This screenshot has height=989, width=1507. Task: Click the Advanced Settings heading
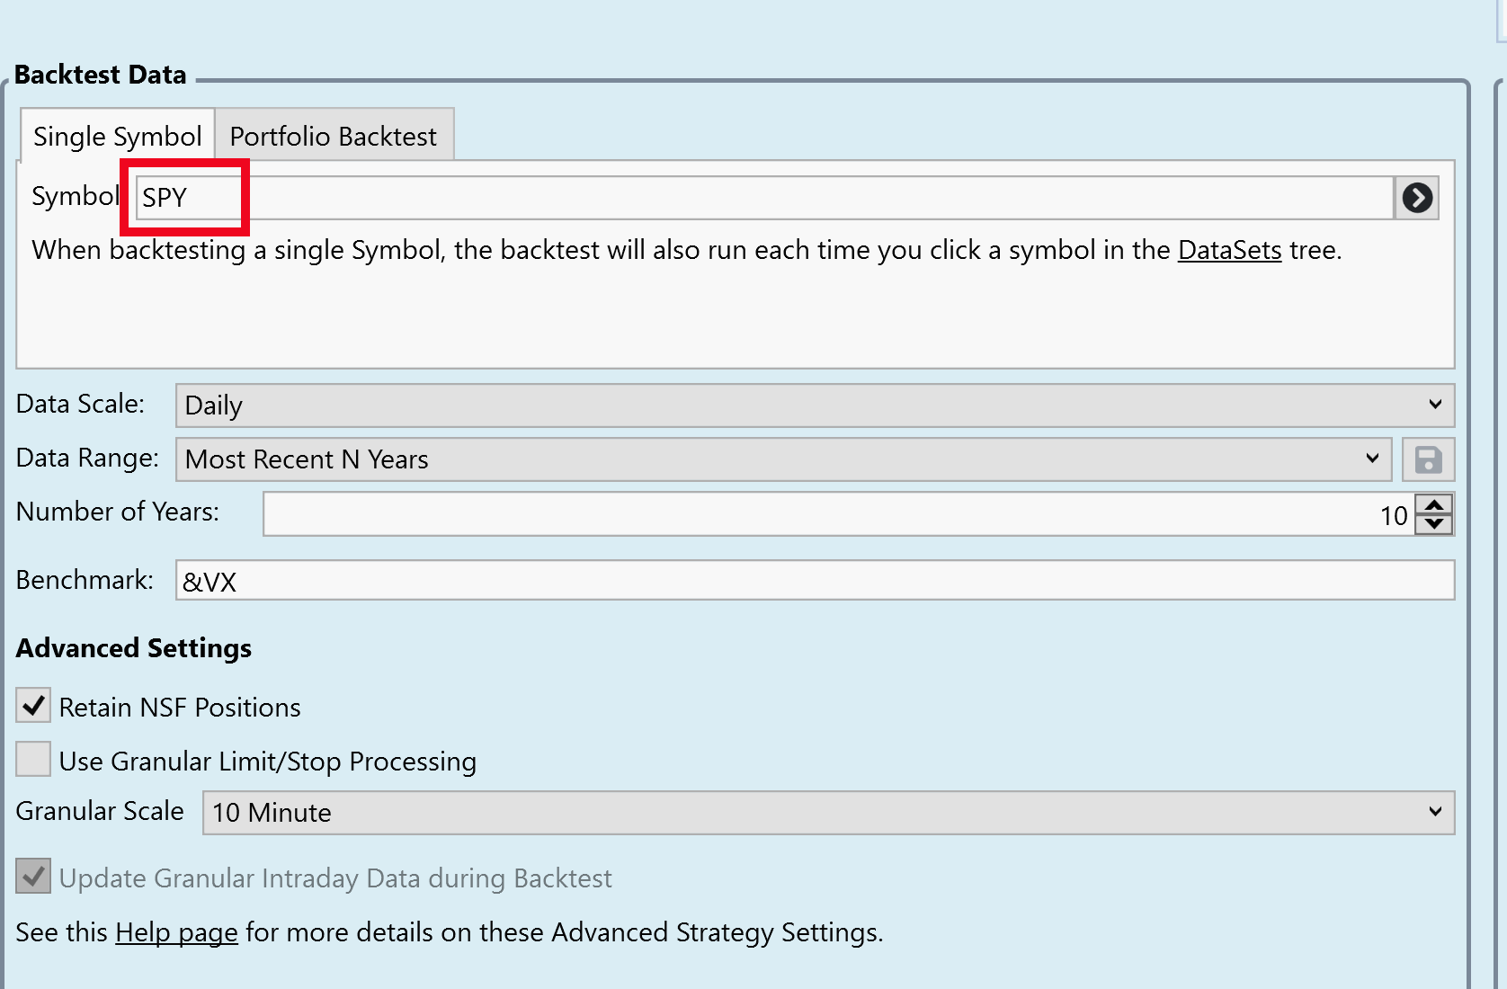(x=134, y=648)
